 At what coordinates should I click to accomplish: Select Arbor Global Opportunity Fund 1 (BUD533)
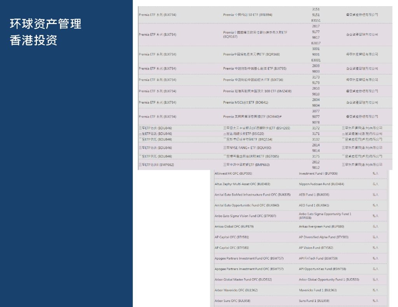[329, 279]
